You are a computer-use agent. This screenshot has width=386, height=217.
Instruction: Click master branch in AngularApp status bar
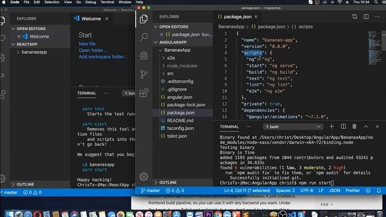pos(150,190)
